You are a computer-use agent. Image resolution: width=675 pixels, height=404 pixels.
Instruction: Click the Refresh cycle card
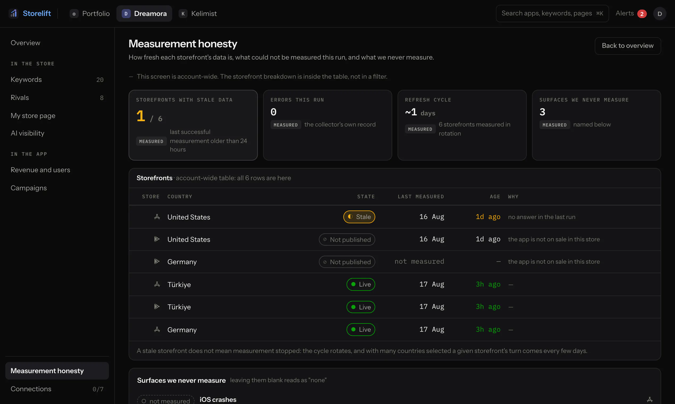tap(462, 125)
